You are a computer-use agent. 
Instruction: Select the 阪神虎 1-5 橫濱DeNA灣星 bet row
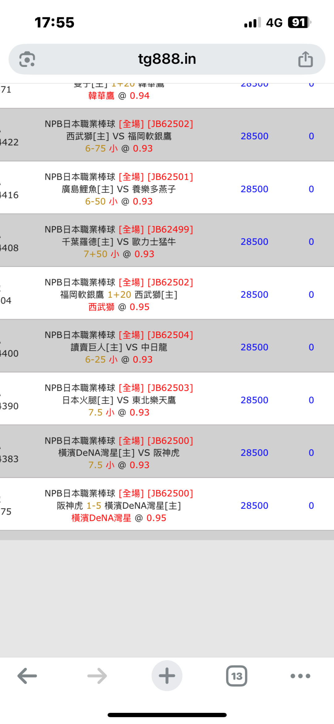pos(119,506)
